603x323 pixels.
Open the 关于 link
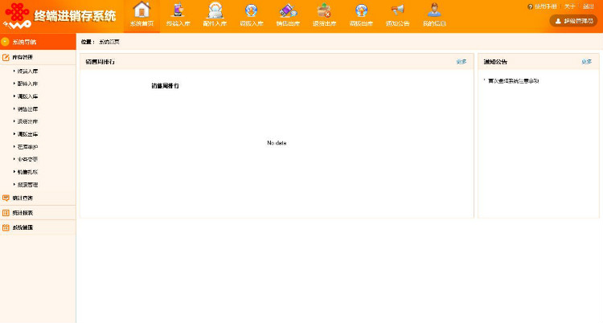(x=569, y=6)
